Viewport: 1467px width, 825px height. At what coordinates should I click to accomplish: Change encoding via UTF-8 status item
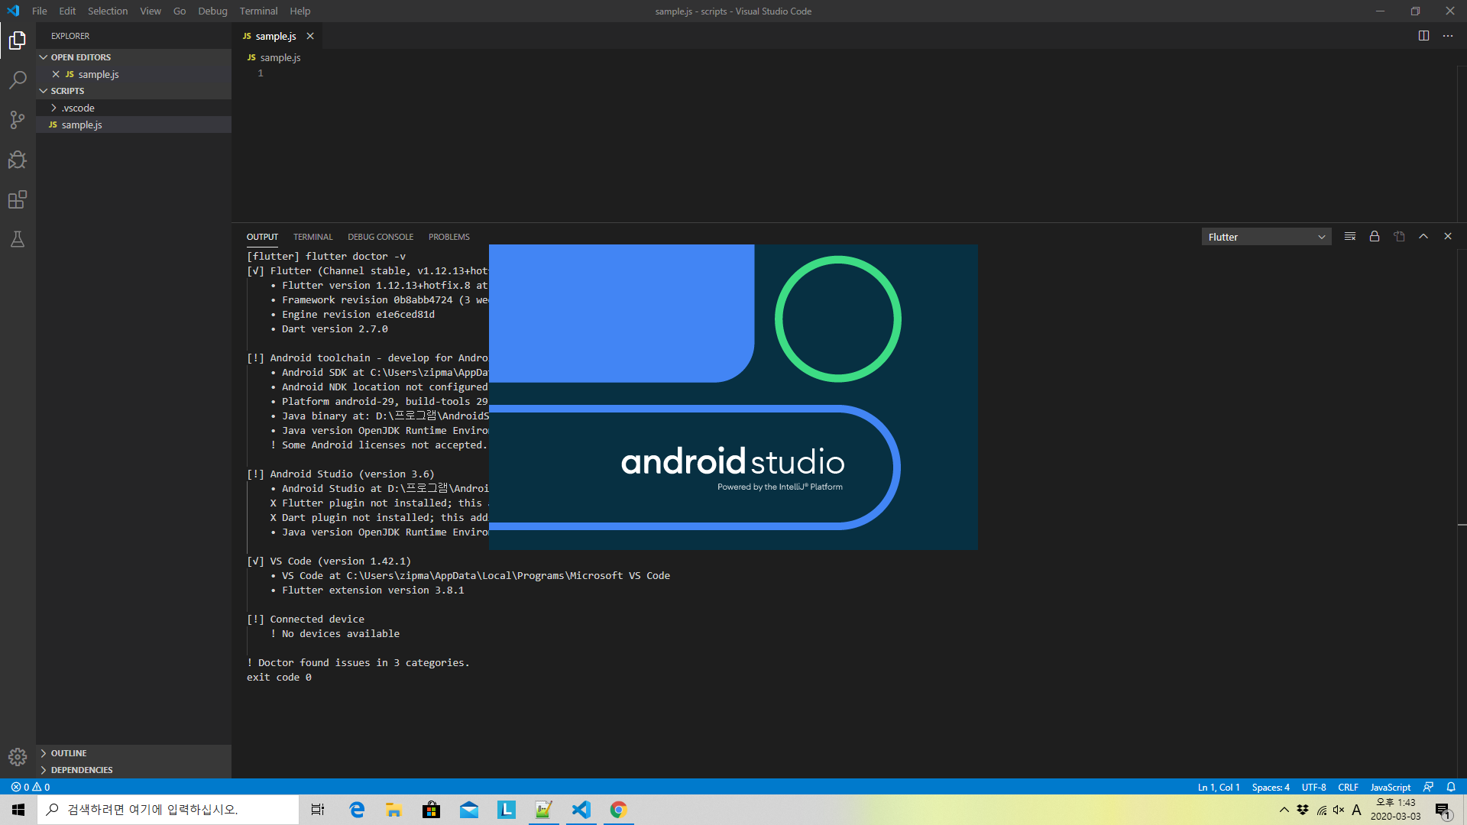point(1314,787)
